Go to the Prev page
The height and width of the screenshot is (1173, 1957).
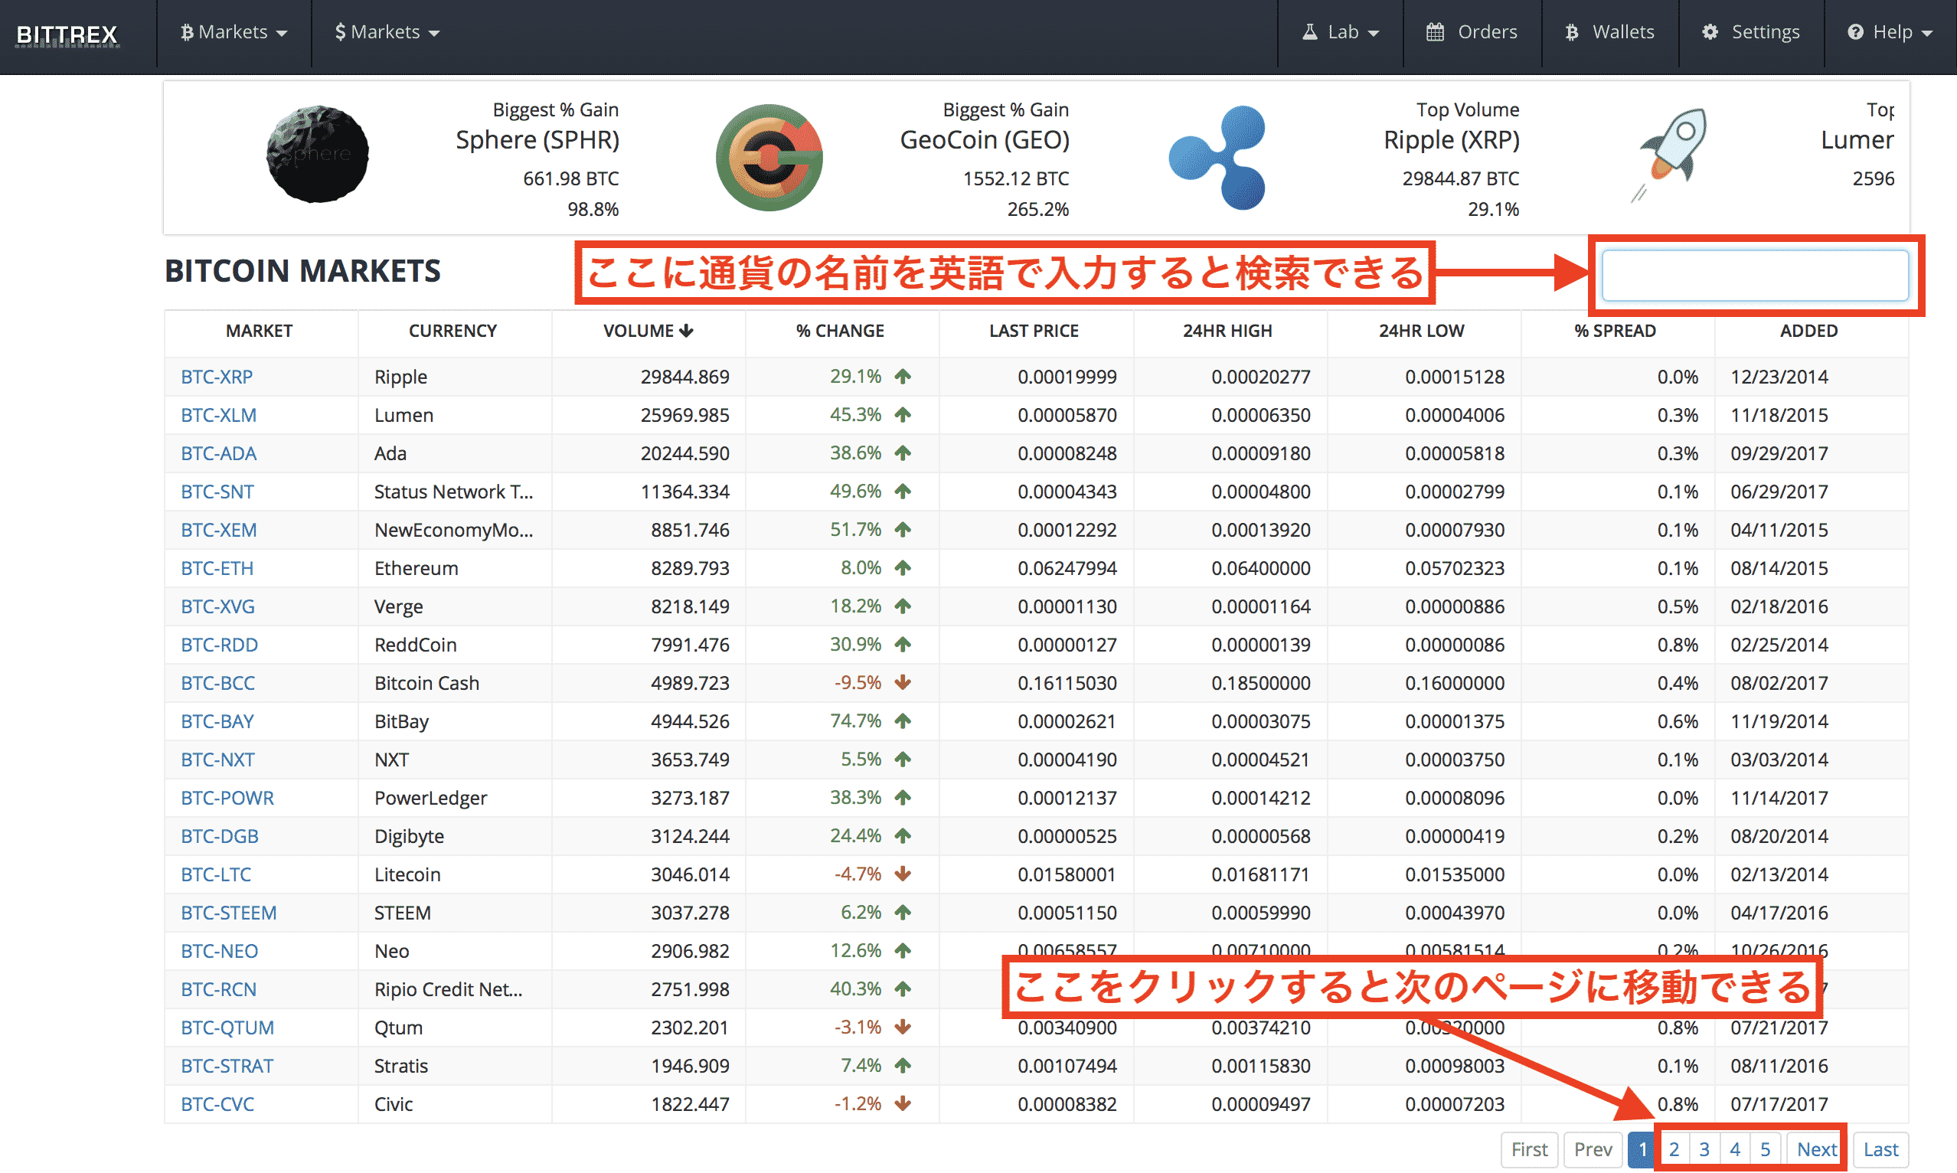click(1593, 1150)
